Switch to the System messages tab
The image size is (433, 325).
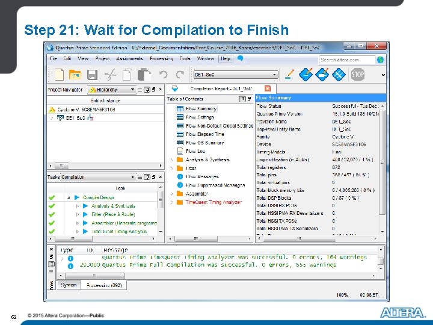pyautogui.click(x=69, y=285)
